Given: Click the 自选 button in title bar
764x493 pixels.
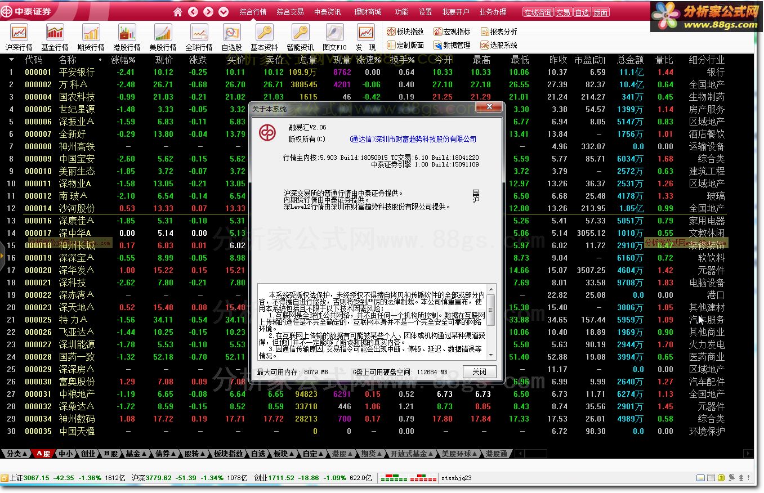Looking at the screenshot, I should click(x=582, y=12).
